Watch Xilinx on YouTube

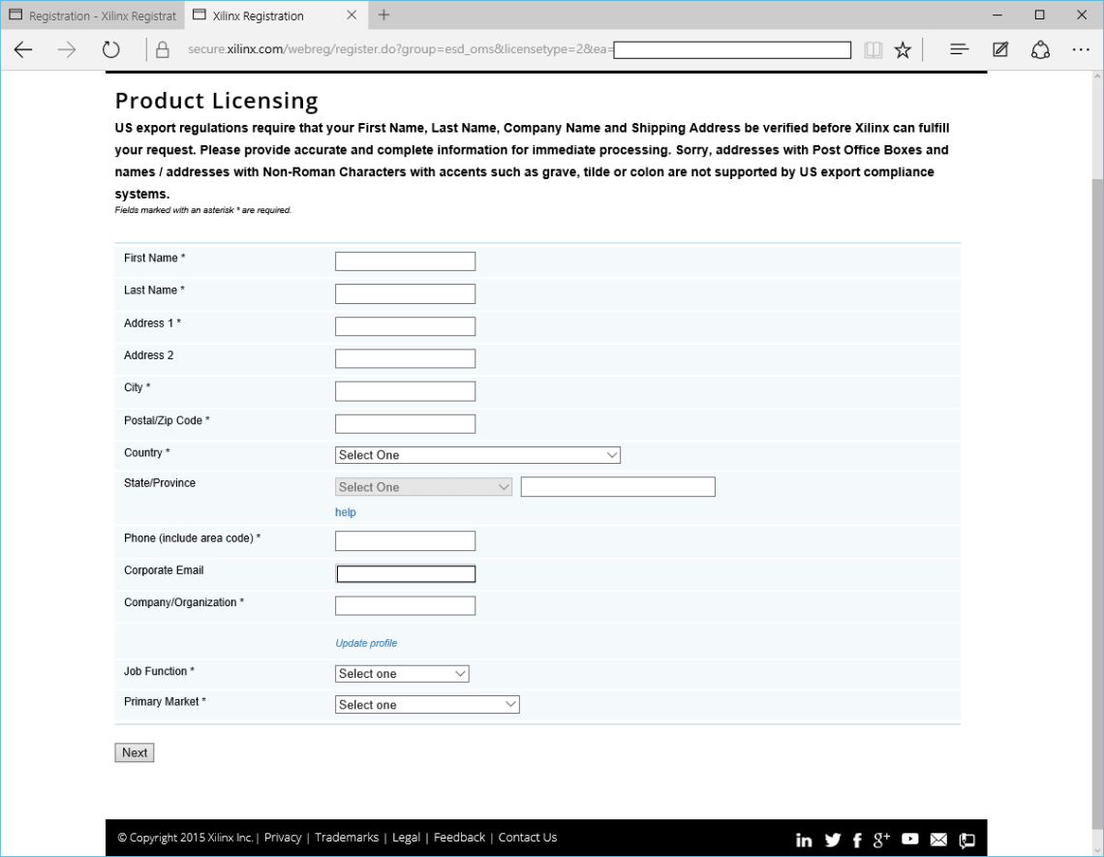coord(910,840)
